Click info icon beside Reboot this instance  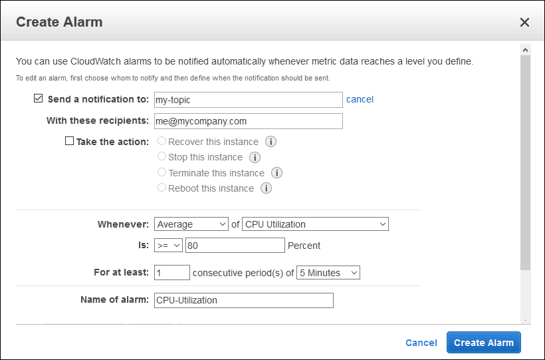pyautogui.click(x=266, y=188)
